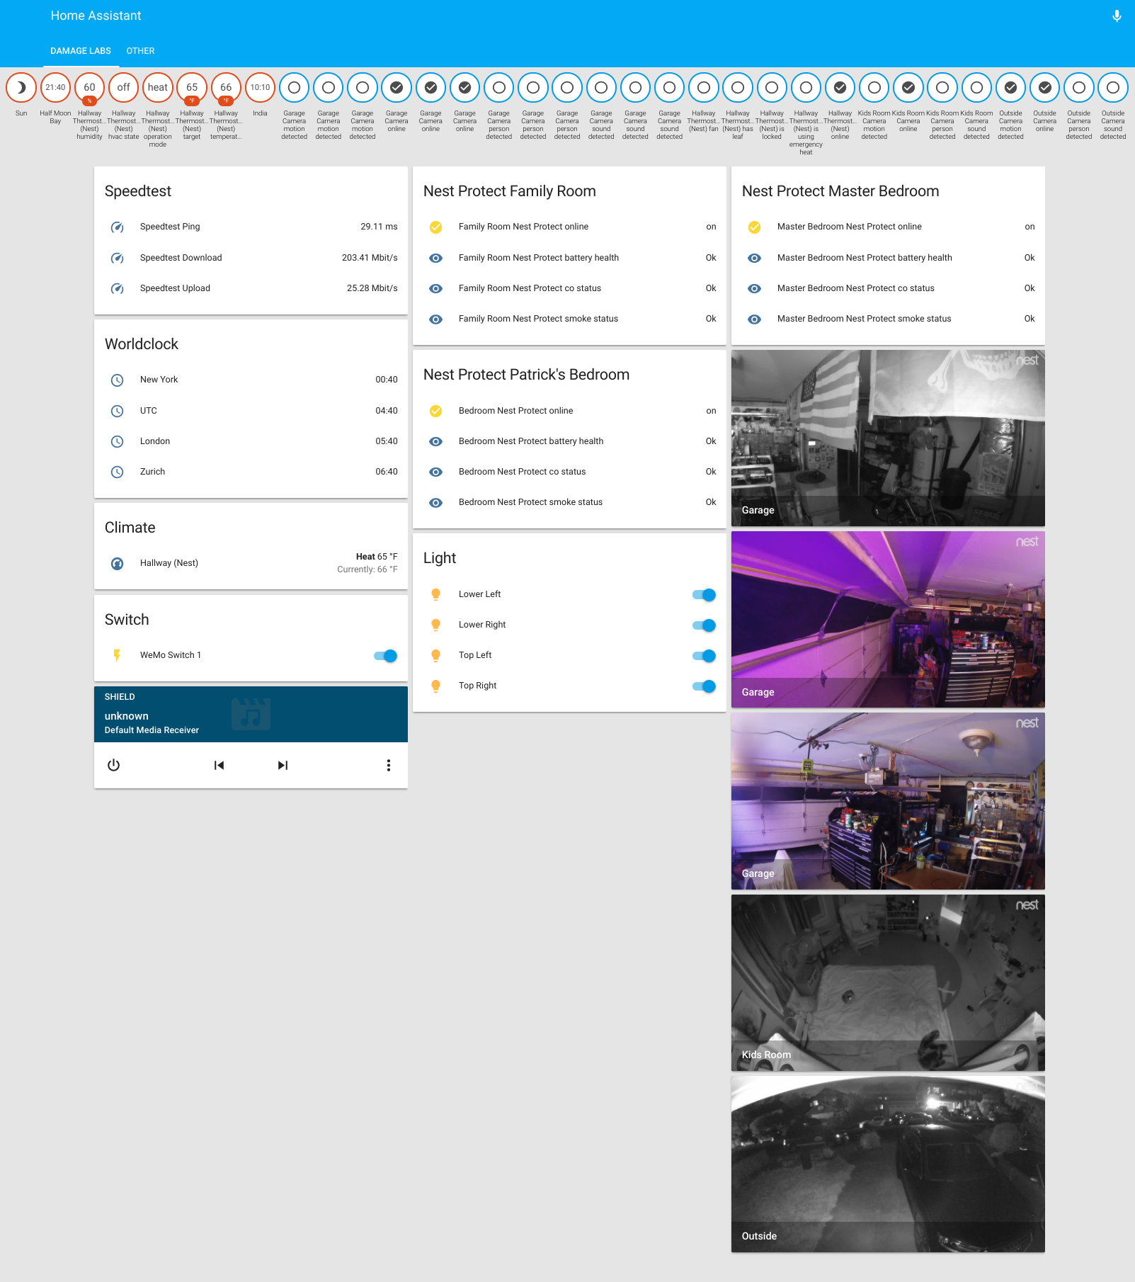Open Outside Camera online badge
This screenshot has height=1282, width=1135.
pos(1044,88)
